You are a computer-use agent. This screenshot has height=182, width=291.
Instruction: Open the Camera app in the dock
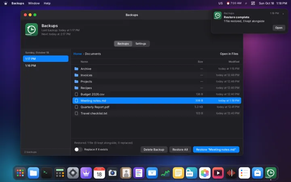(x=112, y=173)
